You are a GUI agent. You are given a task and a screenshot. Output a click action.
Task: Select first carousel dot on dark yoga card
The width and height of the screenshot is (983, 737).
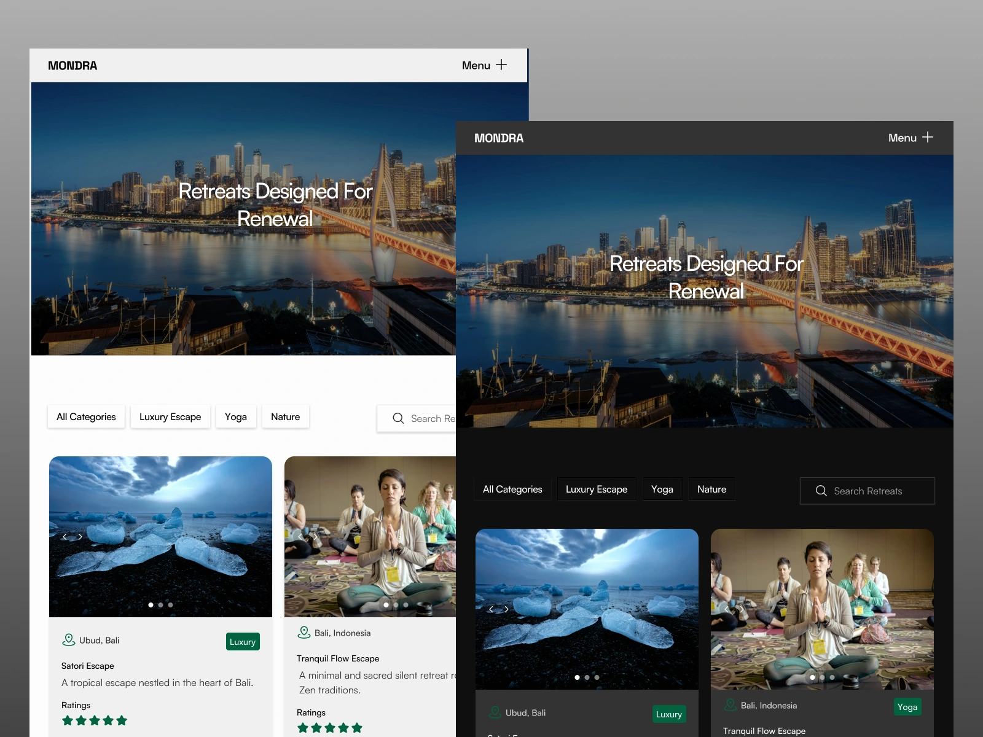click(812, 677)
